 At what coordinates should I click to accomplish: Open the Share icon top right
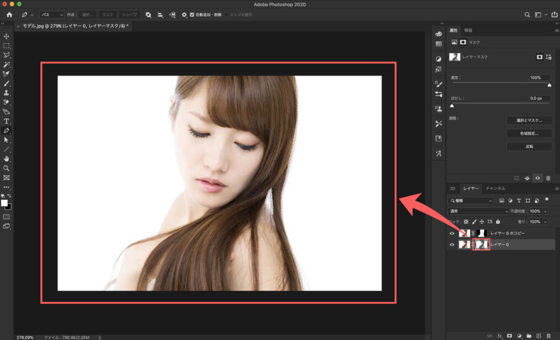(x=555, y=15)
